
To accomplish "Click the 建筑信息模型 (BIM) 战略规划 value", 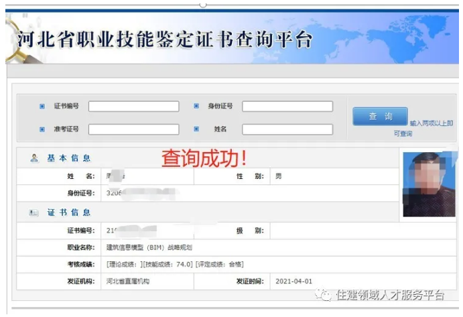I will [149, 247].
